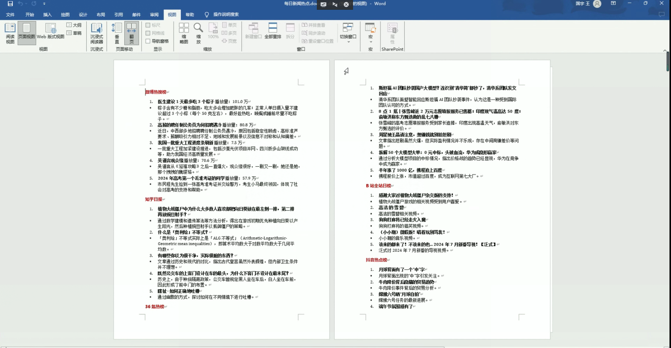Switch to 阅读视图 reading view

(10, 33)
